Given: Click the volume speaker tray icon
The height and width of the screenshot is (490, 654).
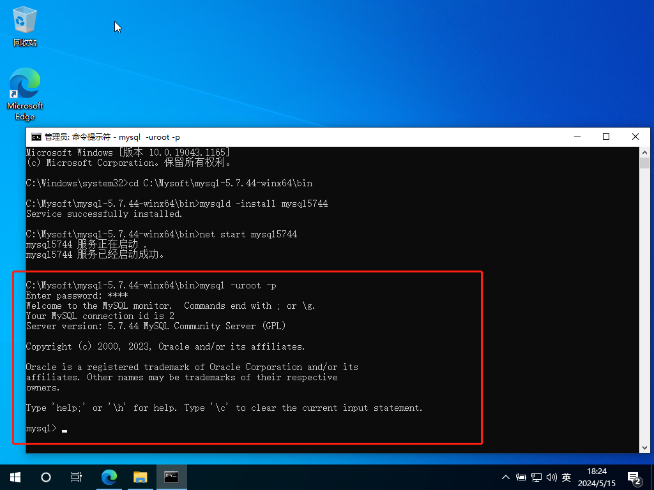Looking at the screenshot, I should [551, 477].
